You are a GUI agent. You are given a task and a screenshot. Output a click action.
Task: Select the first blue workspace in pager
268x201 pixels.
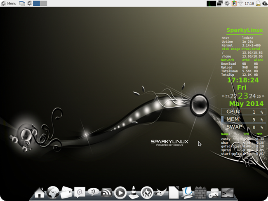pos(37,3)
